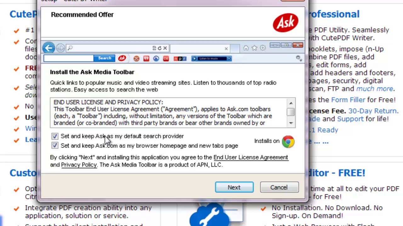
Task: Click the iHeartRadio toolbar icon
Action: point(146,59)
